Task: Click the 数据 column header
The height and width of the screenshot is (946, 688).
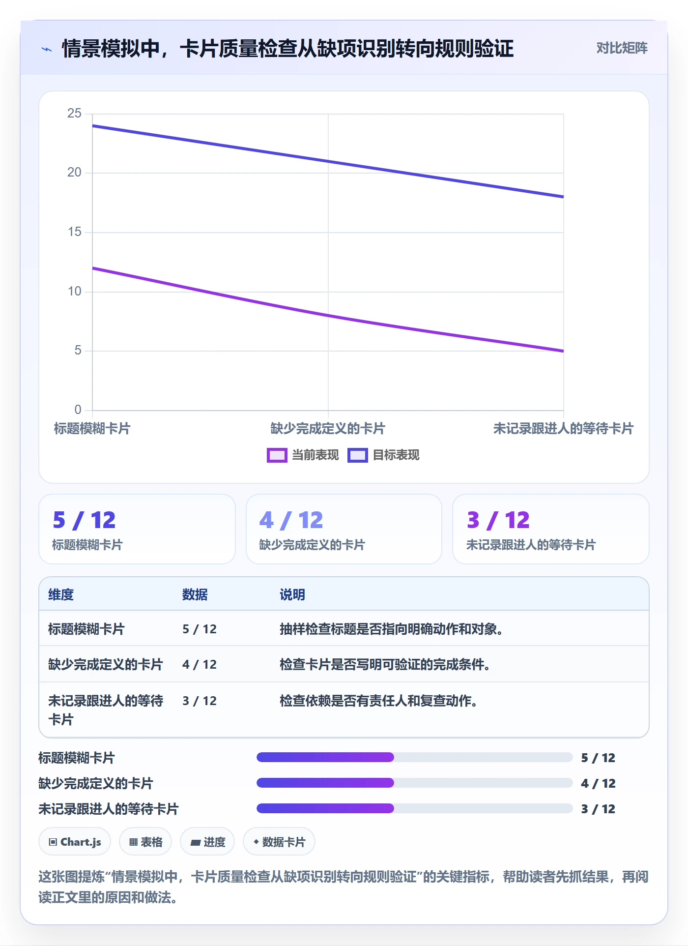Action: 195,594
